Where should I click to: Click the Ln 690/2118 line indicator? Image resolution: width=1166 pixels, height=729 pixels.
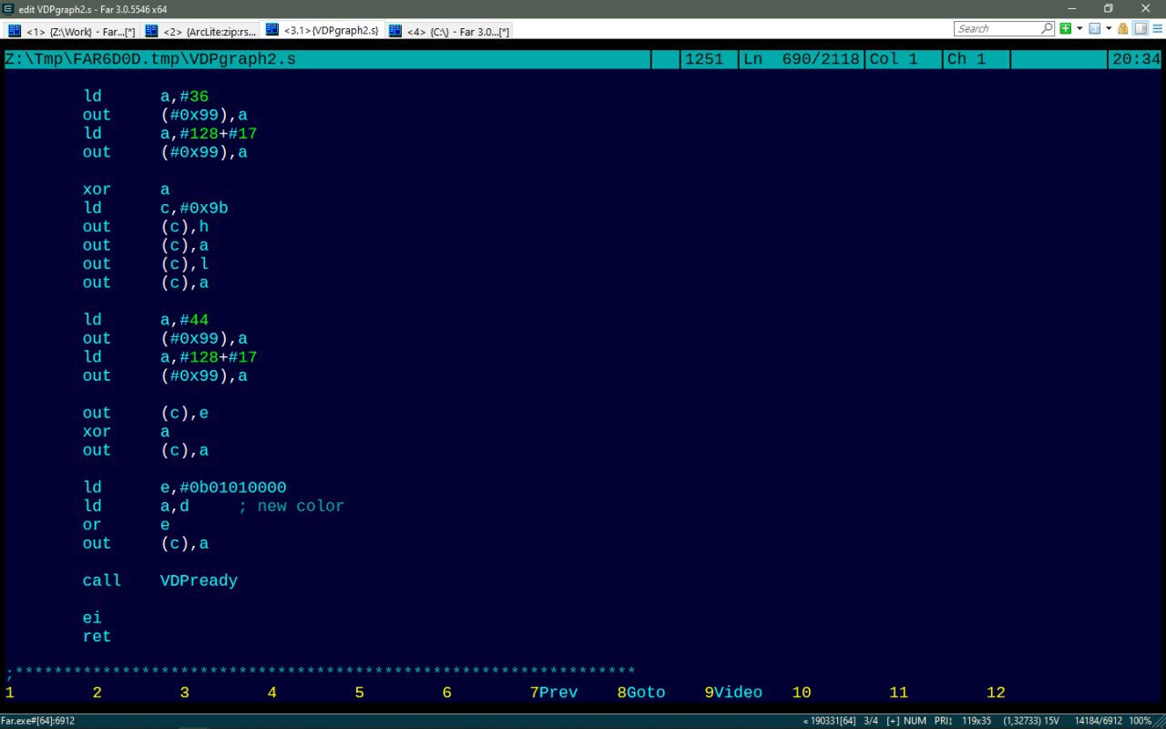(802, 59)
